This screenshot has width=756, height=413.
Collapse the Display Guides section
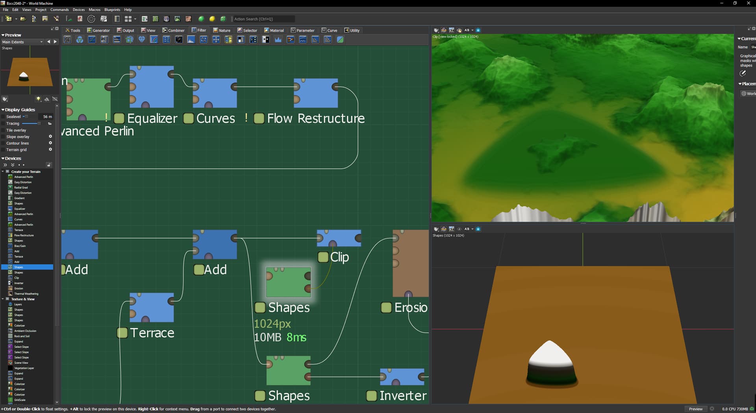click(3, 110)
